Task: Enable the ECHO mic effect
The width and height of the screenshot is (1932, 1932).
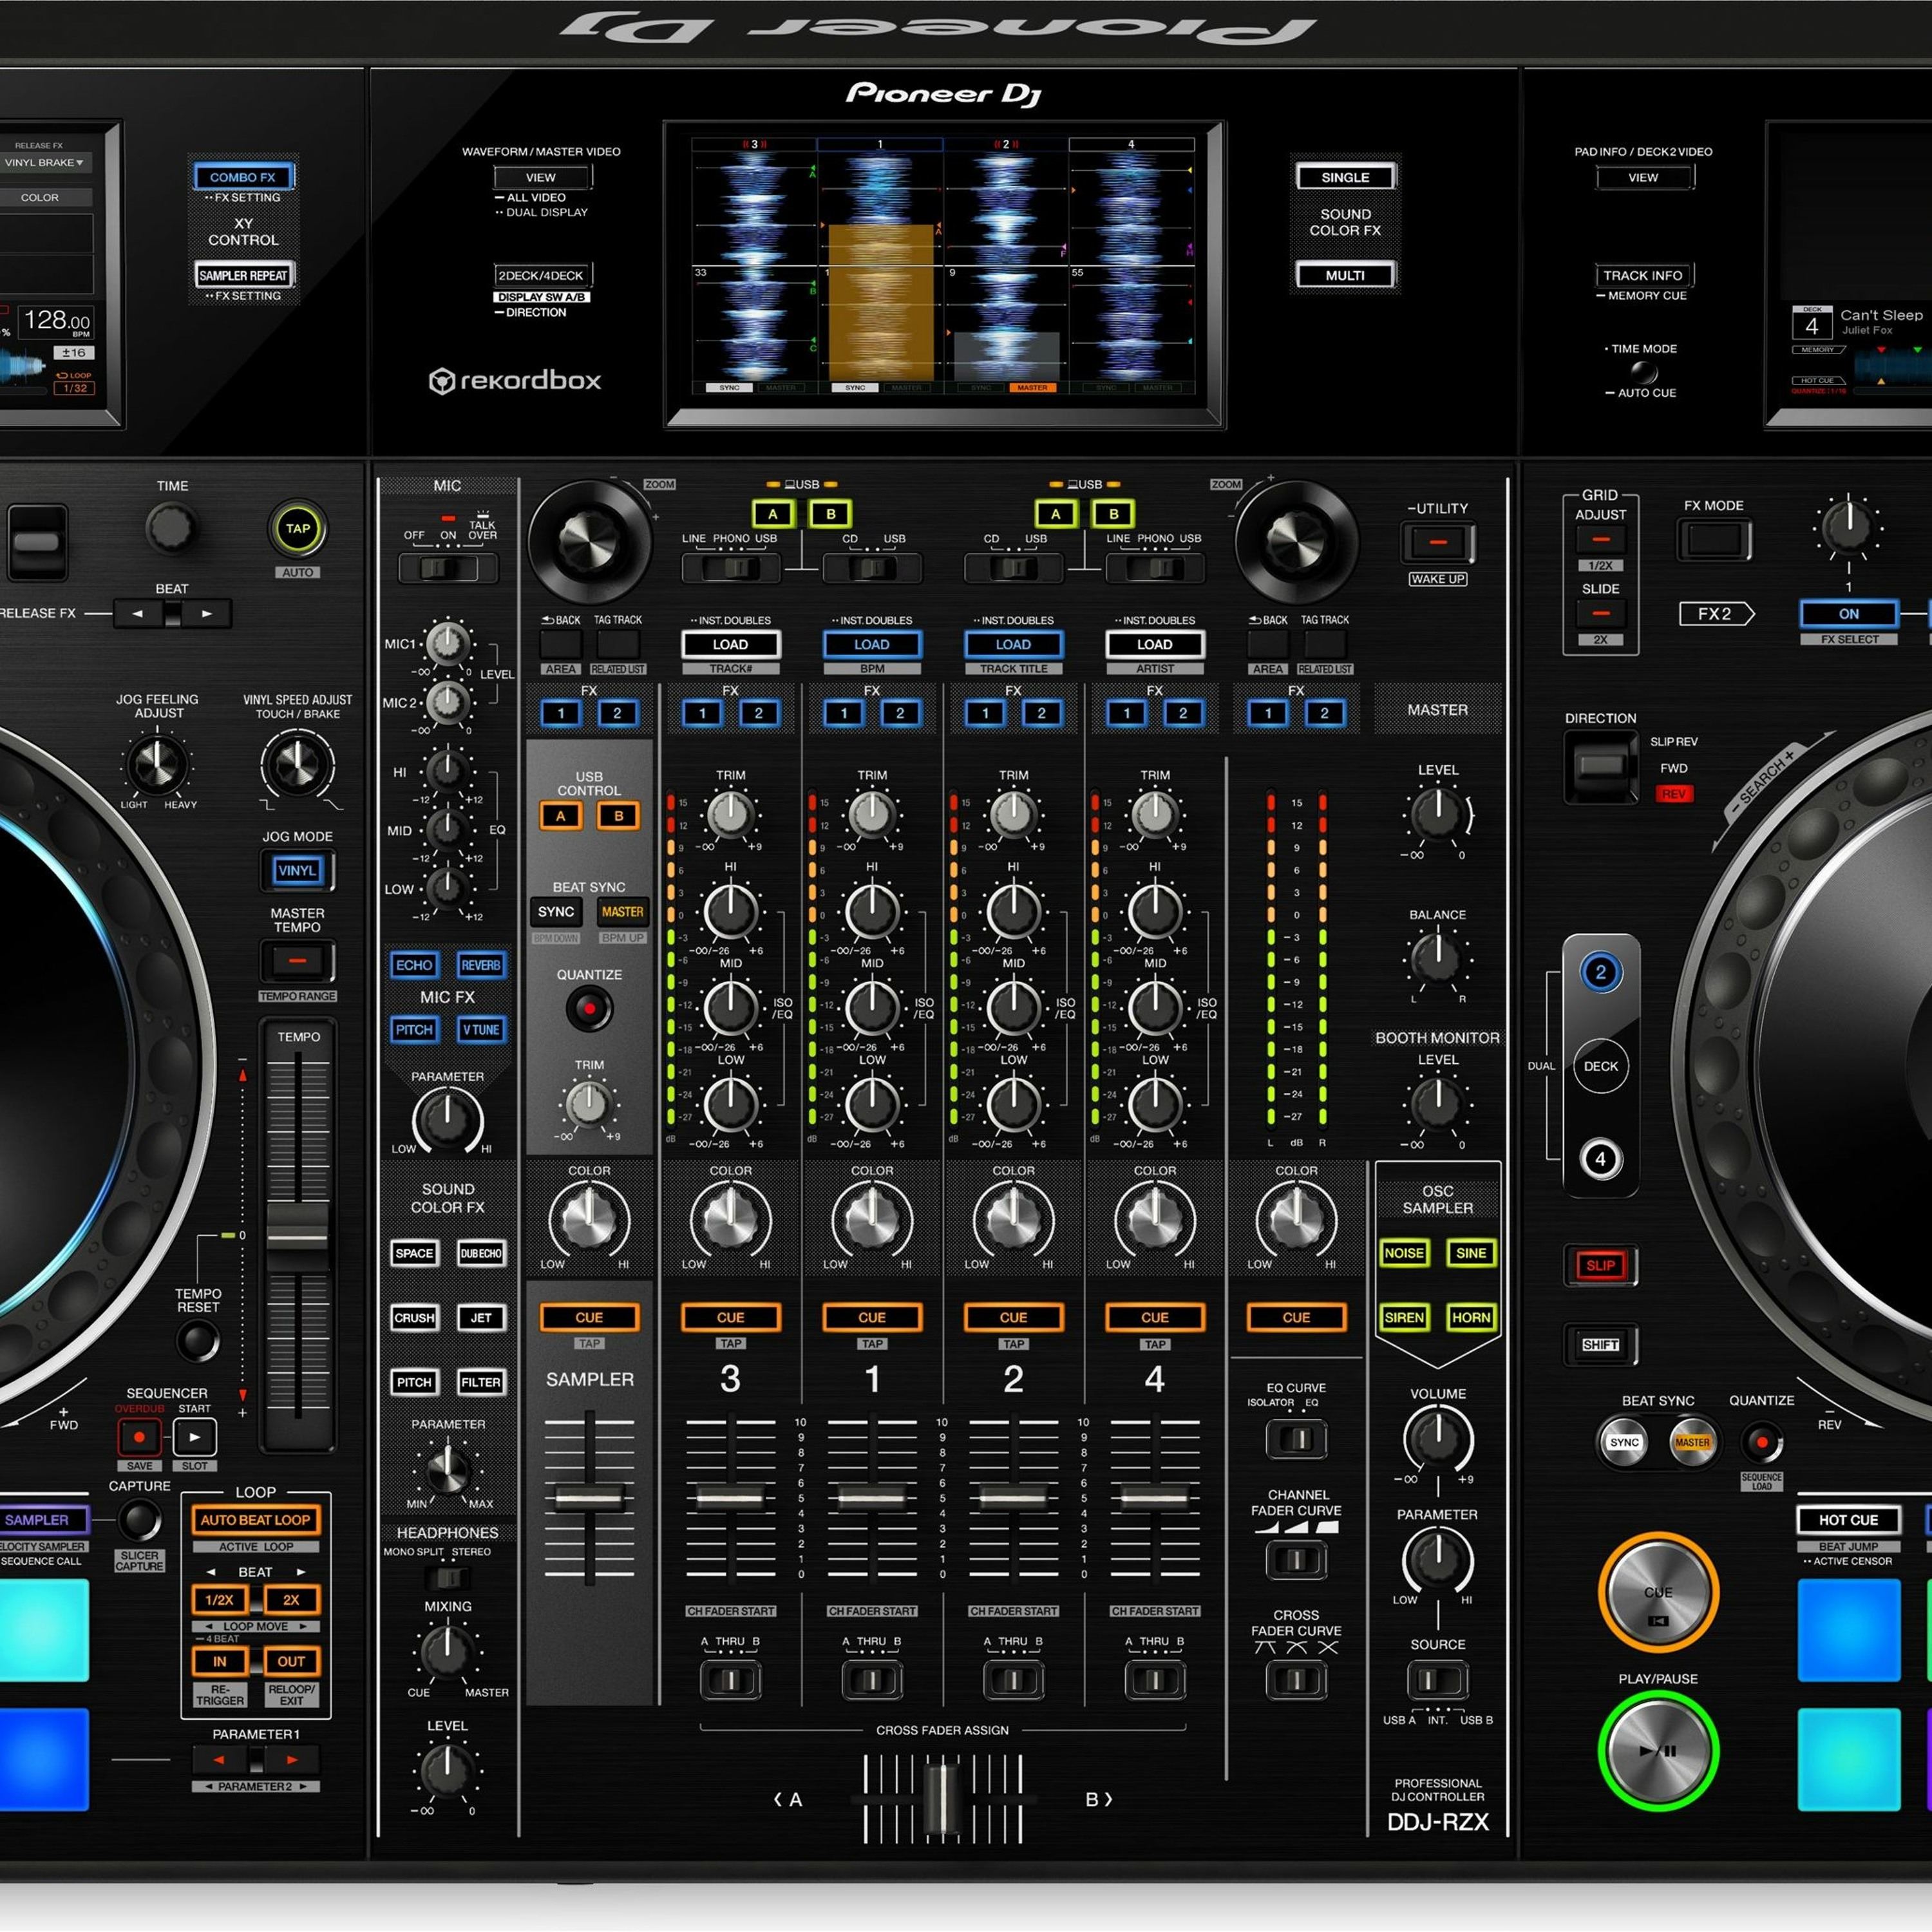Action: [414, 965]
